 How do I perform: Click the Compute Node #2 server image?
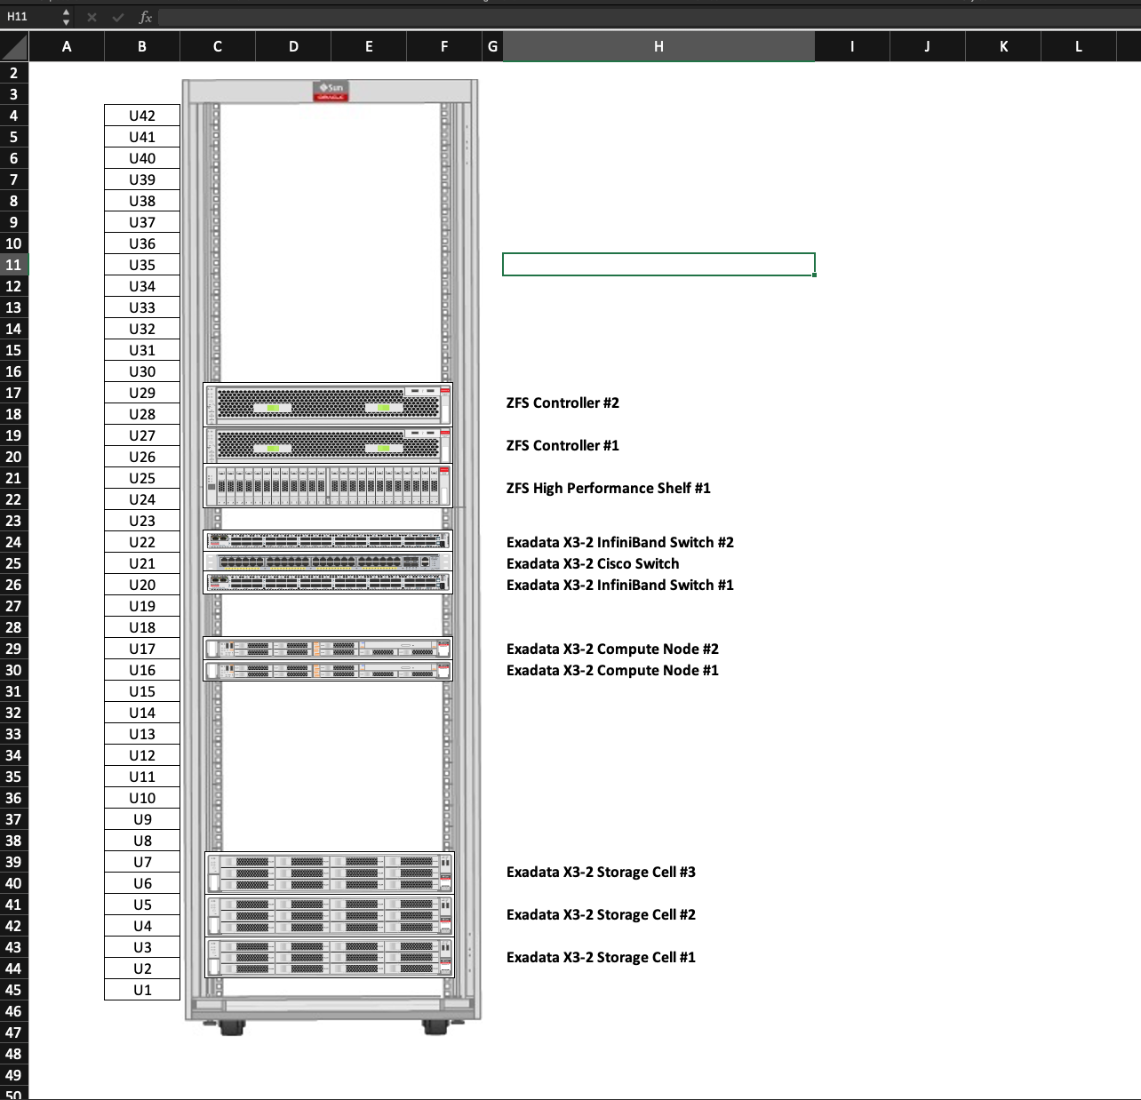click(328, 648)
